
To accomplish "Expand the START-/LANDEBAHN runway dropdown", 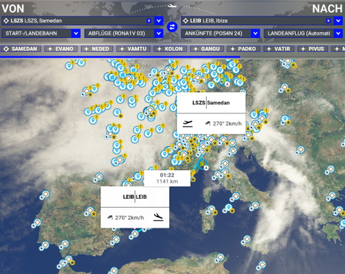I will pyautogui.click(x=76, y=33).
